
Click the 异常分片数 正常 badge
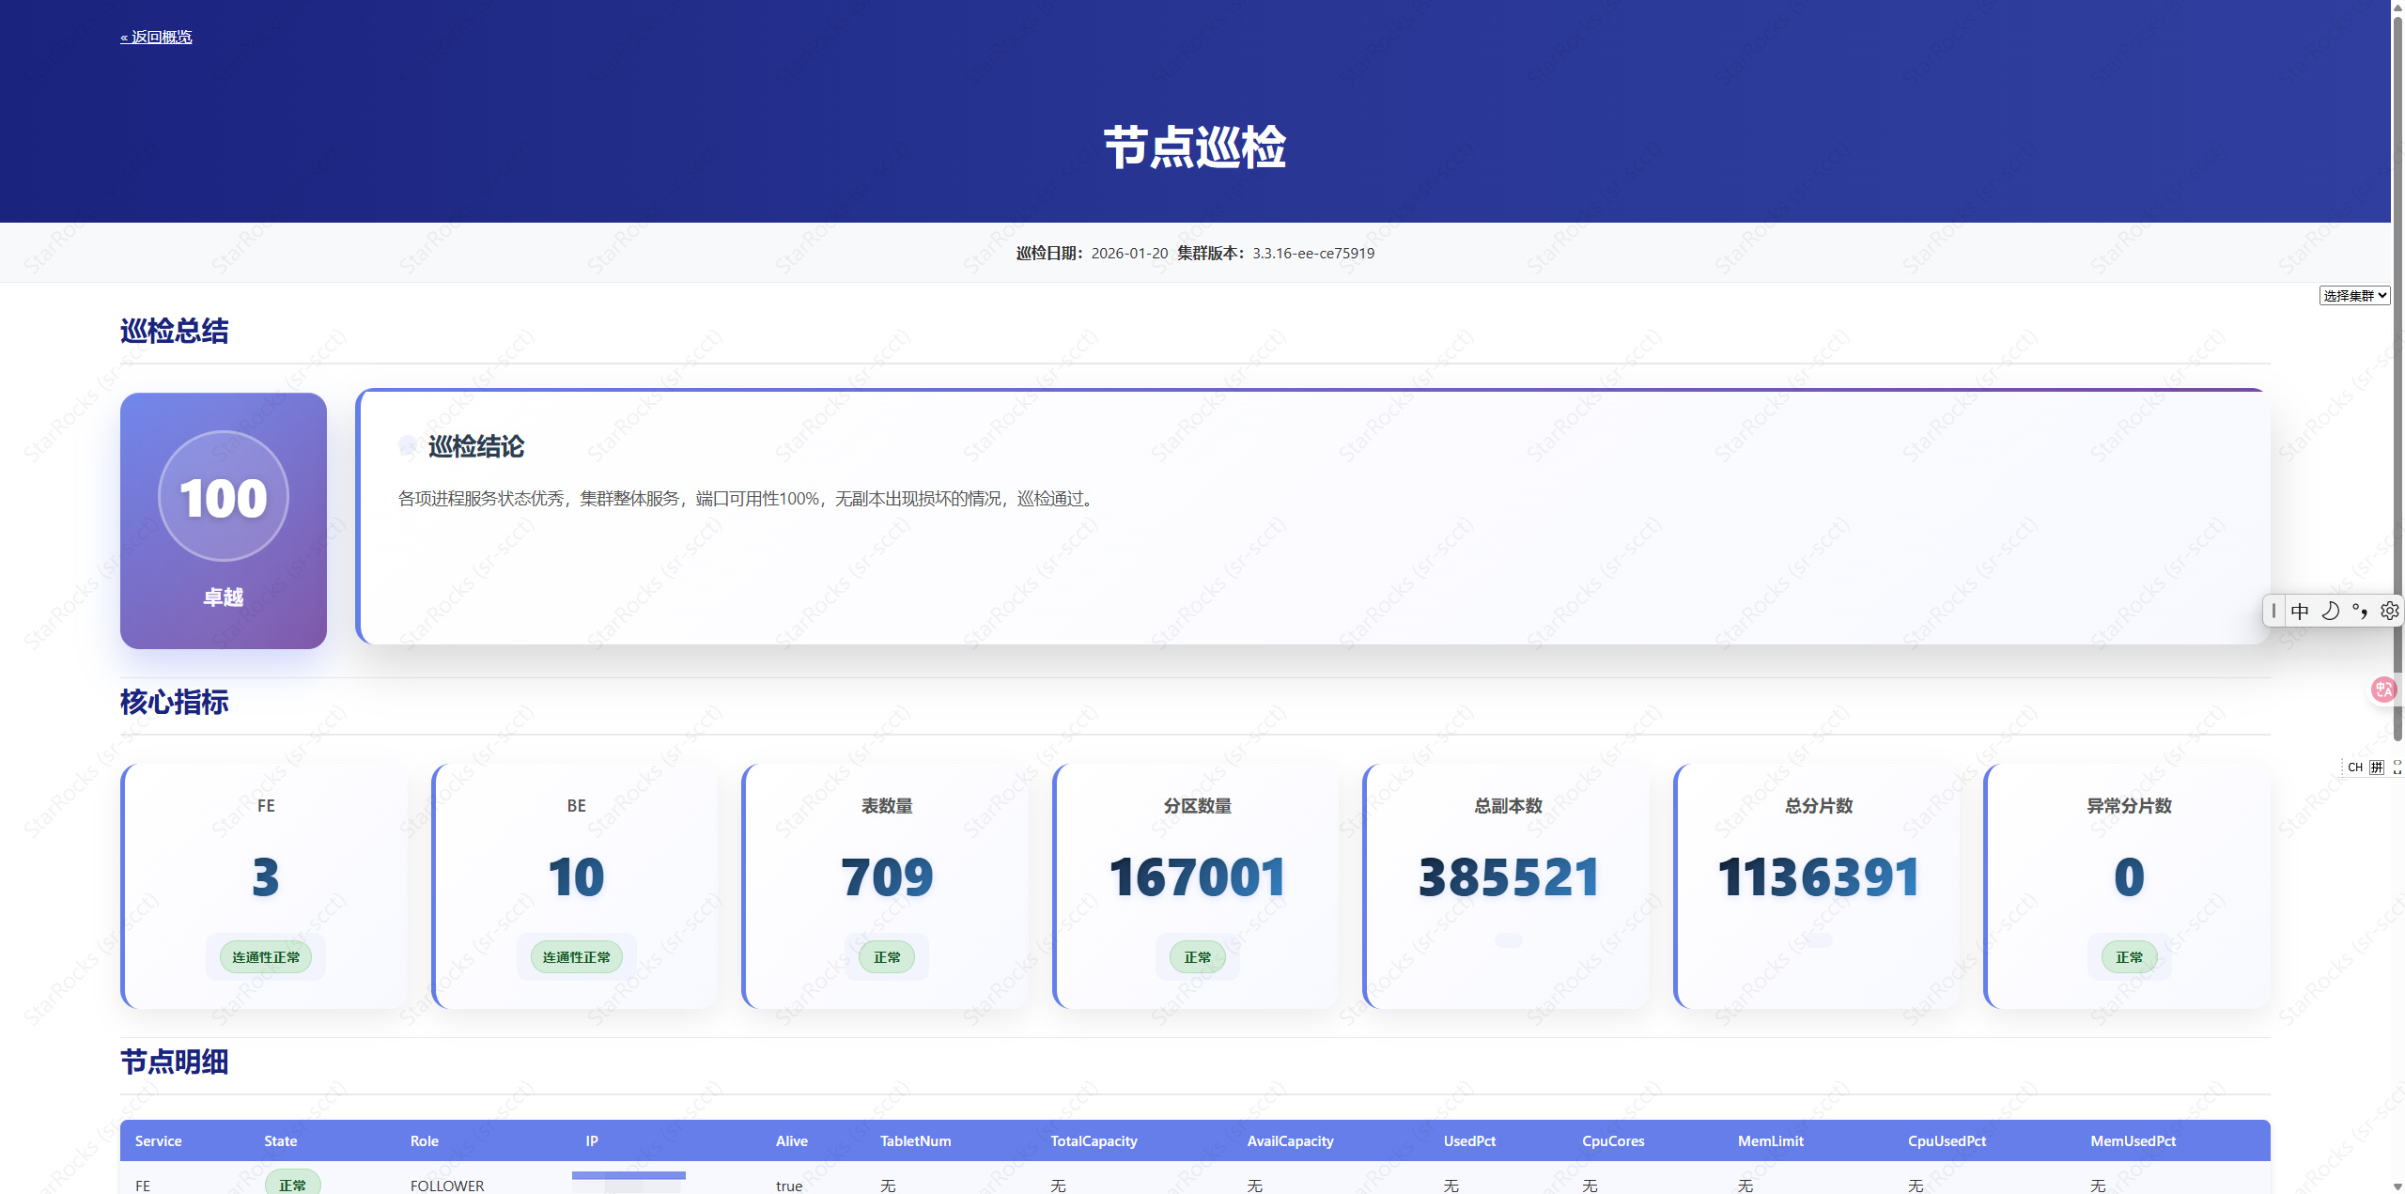click(x=2129, y=957)
